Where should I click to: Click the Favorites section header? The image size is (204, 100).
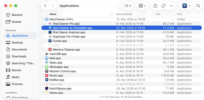[x=11, y=30]
